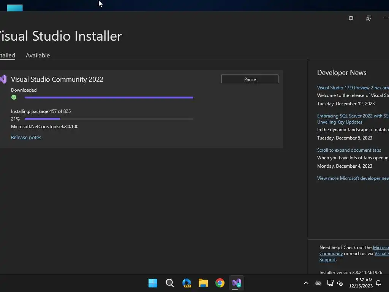Viewport: 389px width, 292px height.
Task: Open the send feedback icon
Action: (x=368, y=18)
